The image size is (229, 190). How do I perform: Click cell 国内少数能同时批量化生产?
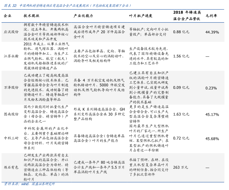click(x=46, y=114)
